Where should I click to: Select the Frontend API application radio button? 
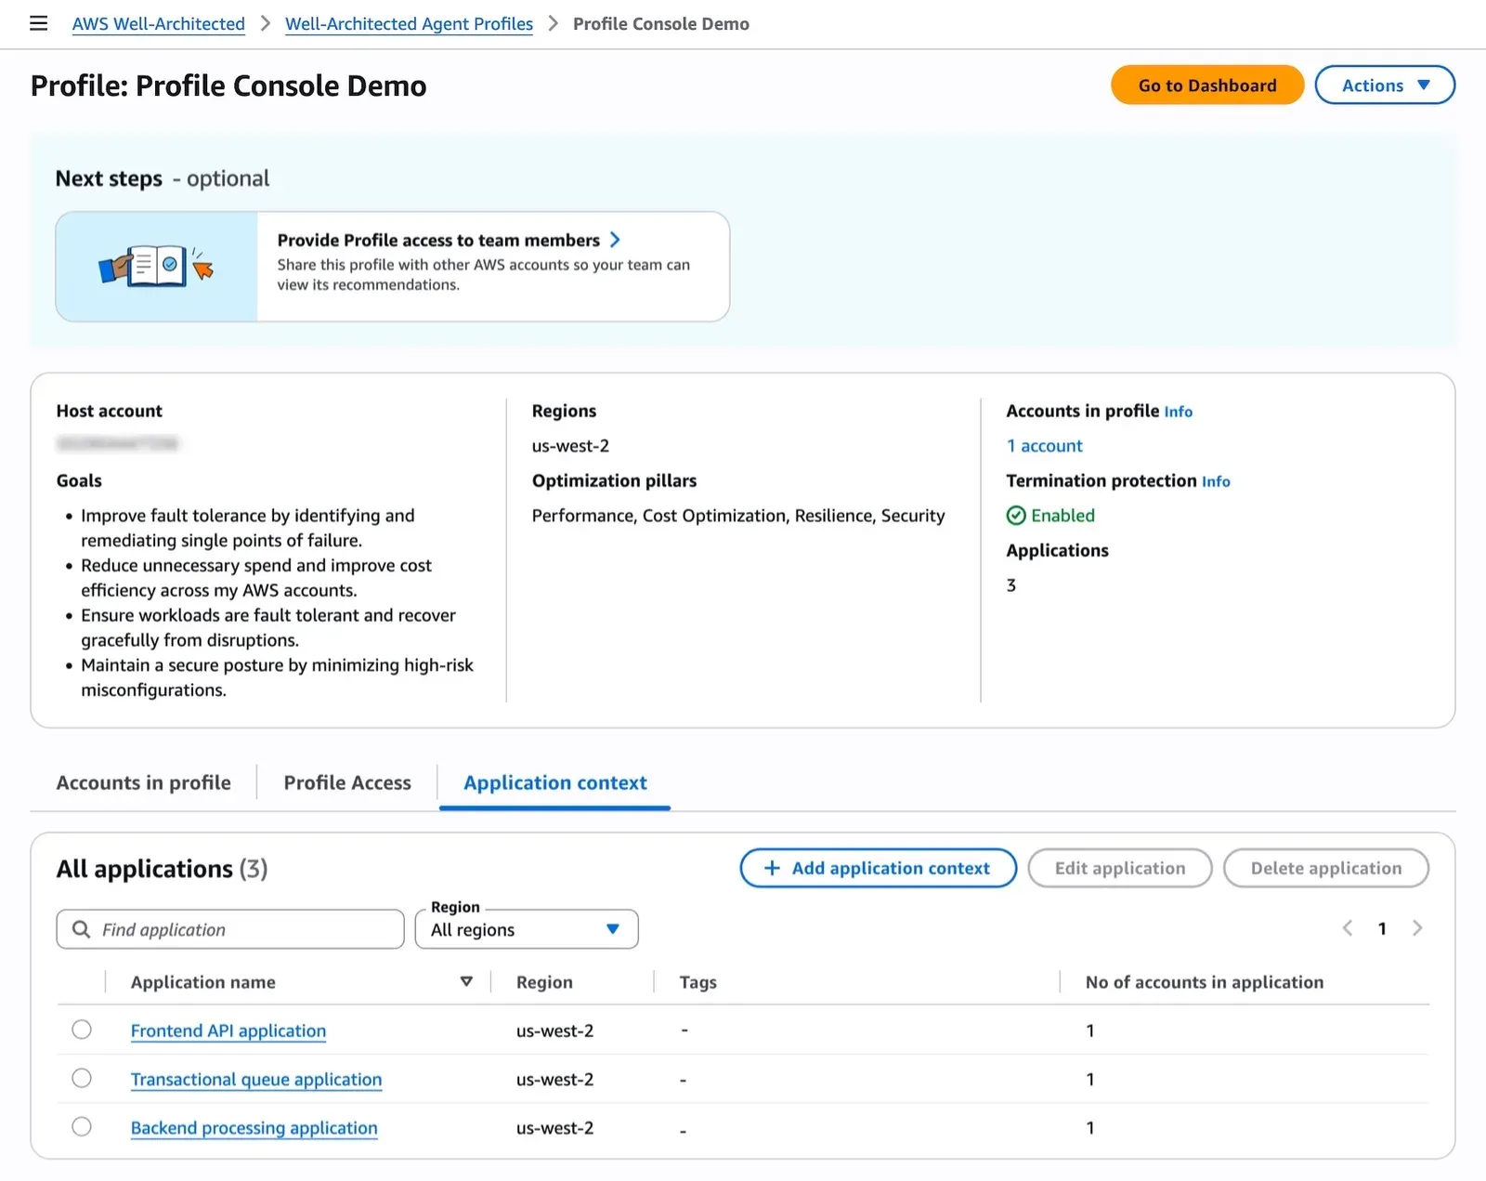point(82,1030)
